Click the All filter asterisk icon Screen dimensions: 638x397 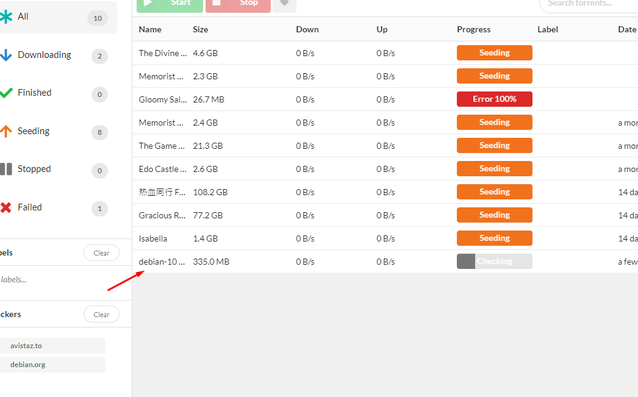(6, 16)
